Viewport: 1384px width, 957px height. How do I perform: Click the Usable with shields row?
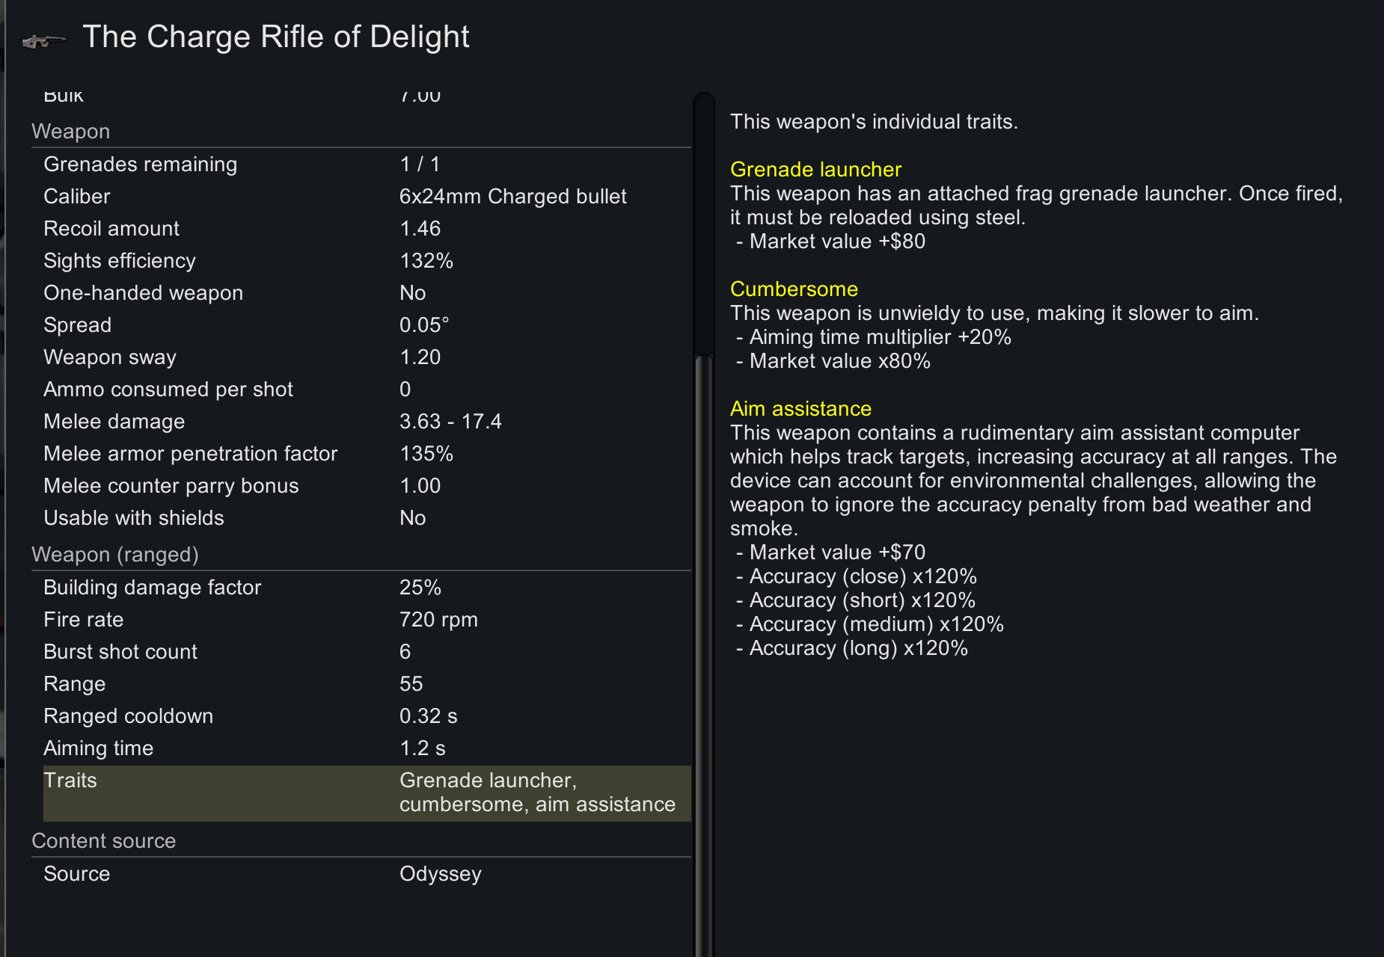(x=367, y=518)
